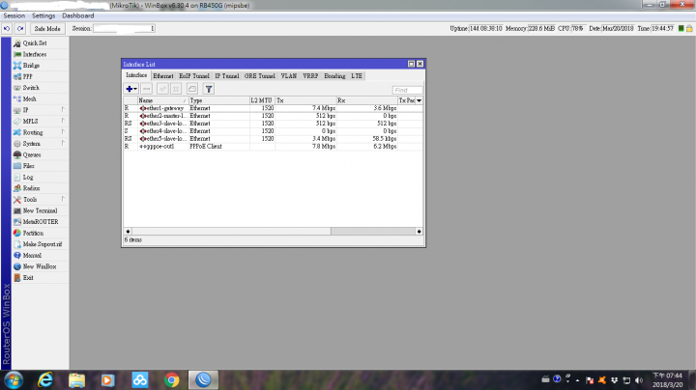
Task: Select the pppoe-out1 interface row
Action: click(x=273, y=147)
